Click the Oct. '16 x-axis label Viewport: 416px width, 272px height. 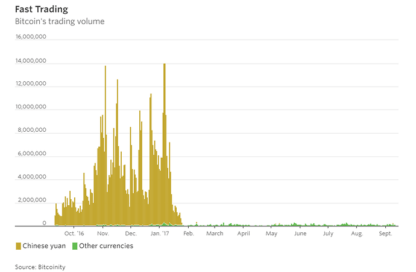click(74, 233)
